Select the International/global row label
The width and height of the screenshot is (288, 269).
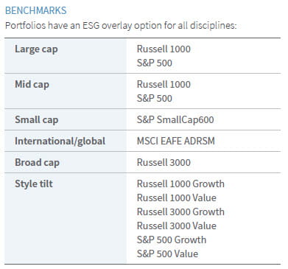click(60, 141)
